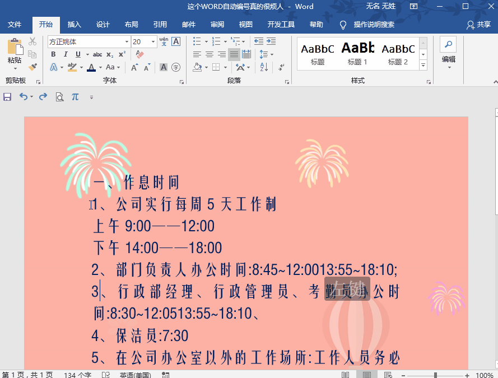This screenshot has height=378, width=498.
Task: Open the font name dropdown
Action: [x=128, y=41]
